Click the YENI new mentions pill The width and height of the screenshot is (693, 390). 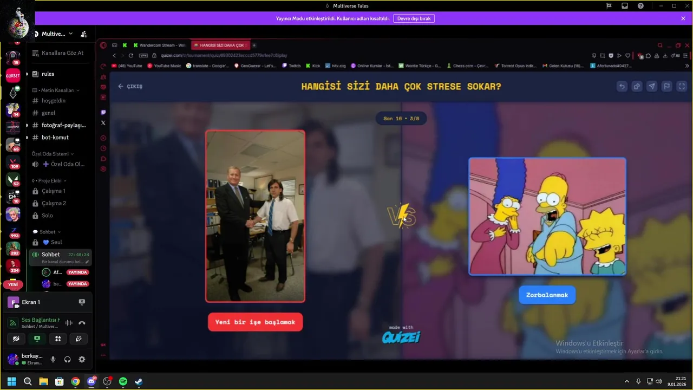(x=13, y=284)
